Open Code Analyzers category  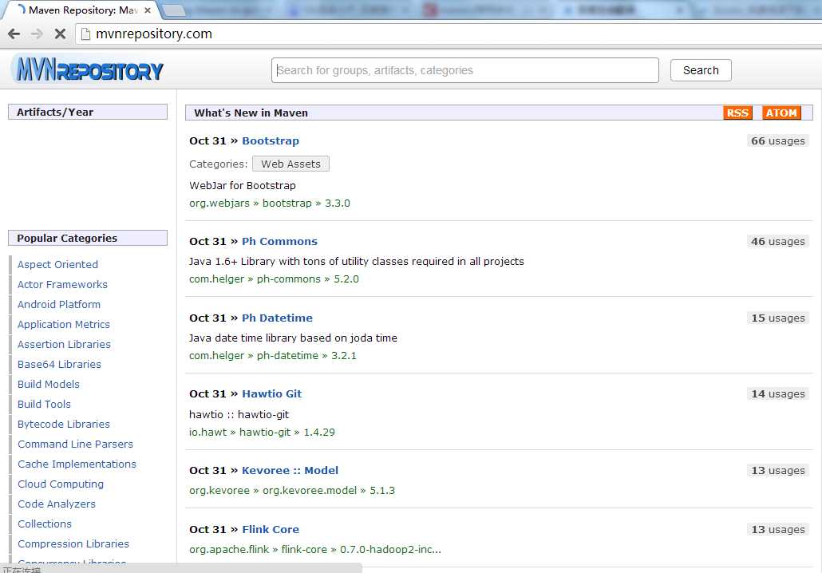click(x=57, y=504)
